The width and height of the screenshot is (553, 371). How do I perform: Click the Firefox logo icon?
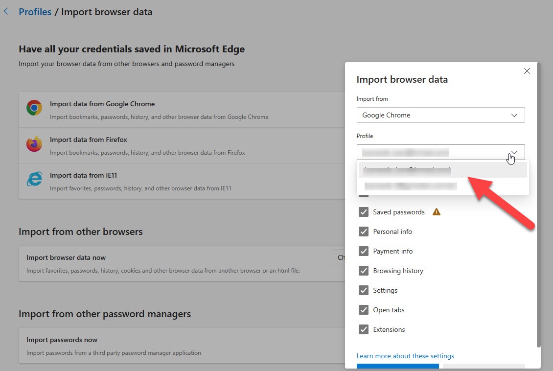[34, 144]
